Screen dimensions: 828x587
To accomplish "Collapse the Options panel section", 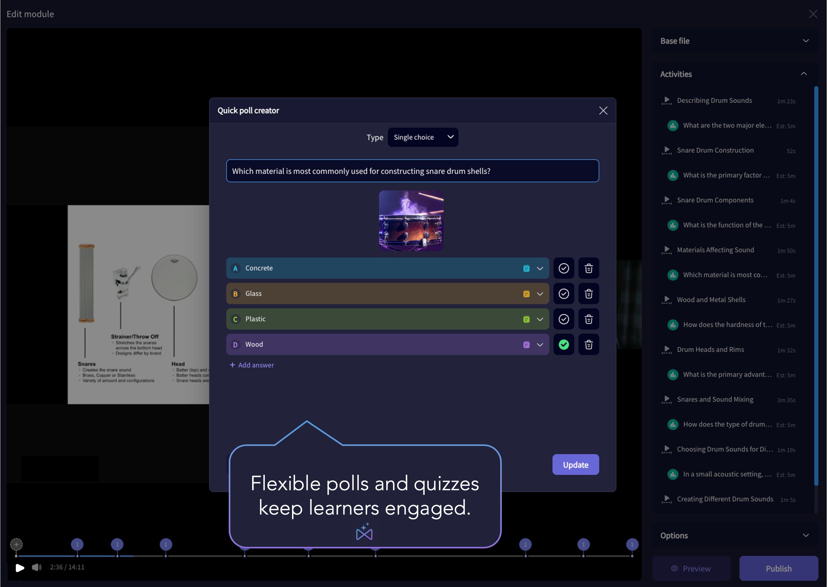I will (x=805, y=535).
